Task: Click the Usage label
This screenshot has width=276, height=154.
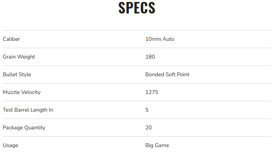Action: [10, 146]
